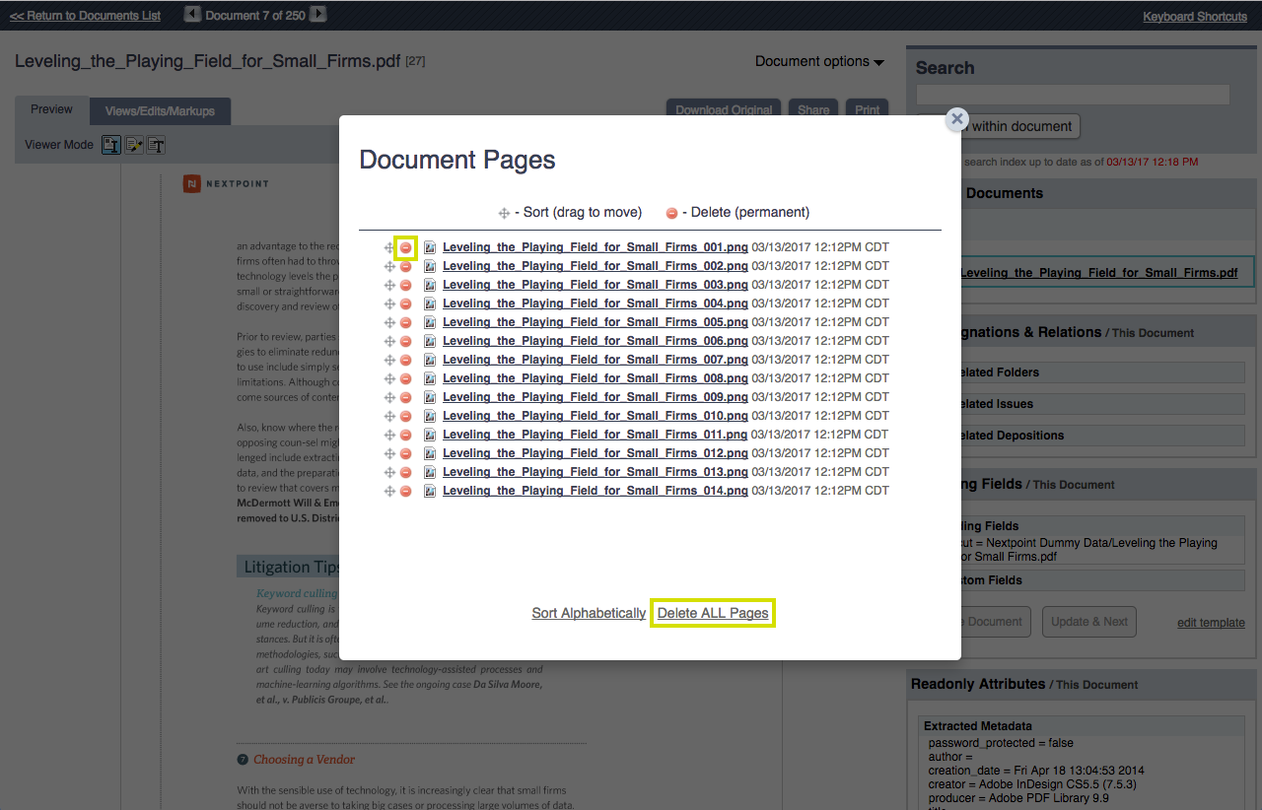This screenshot has height=810, width=1262.
Task: Click Delete ALL Pages link
Action: (713, 613)
